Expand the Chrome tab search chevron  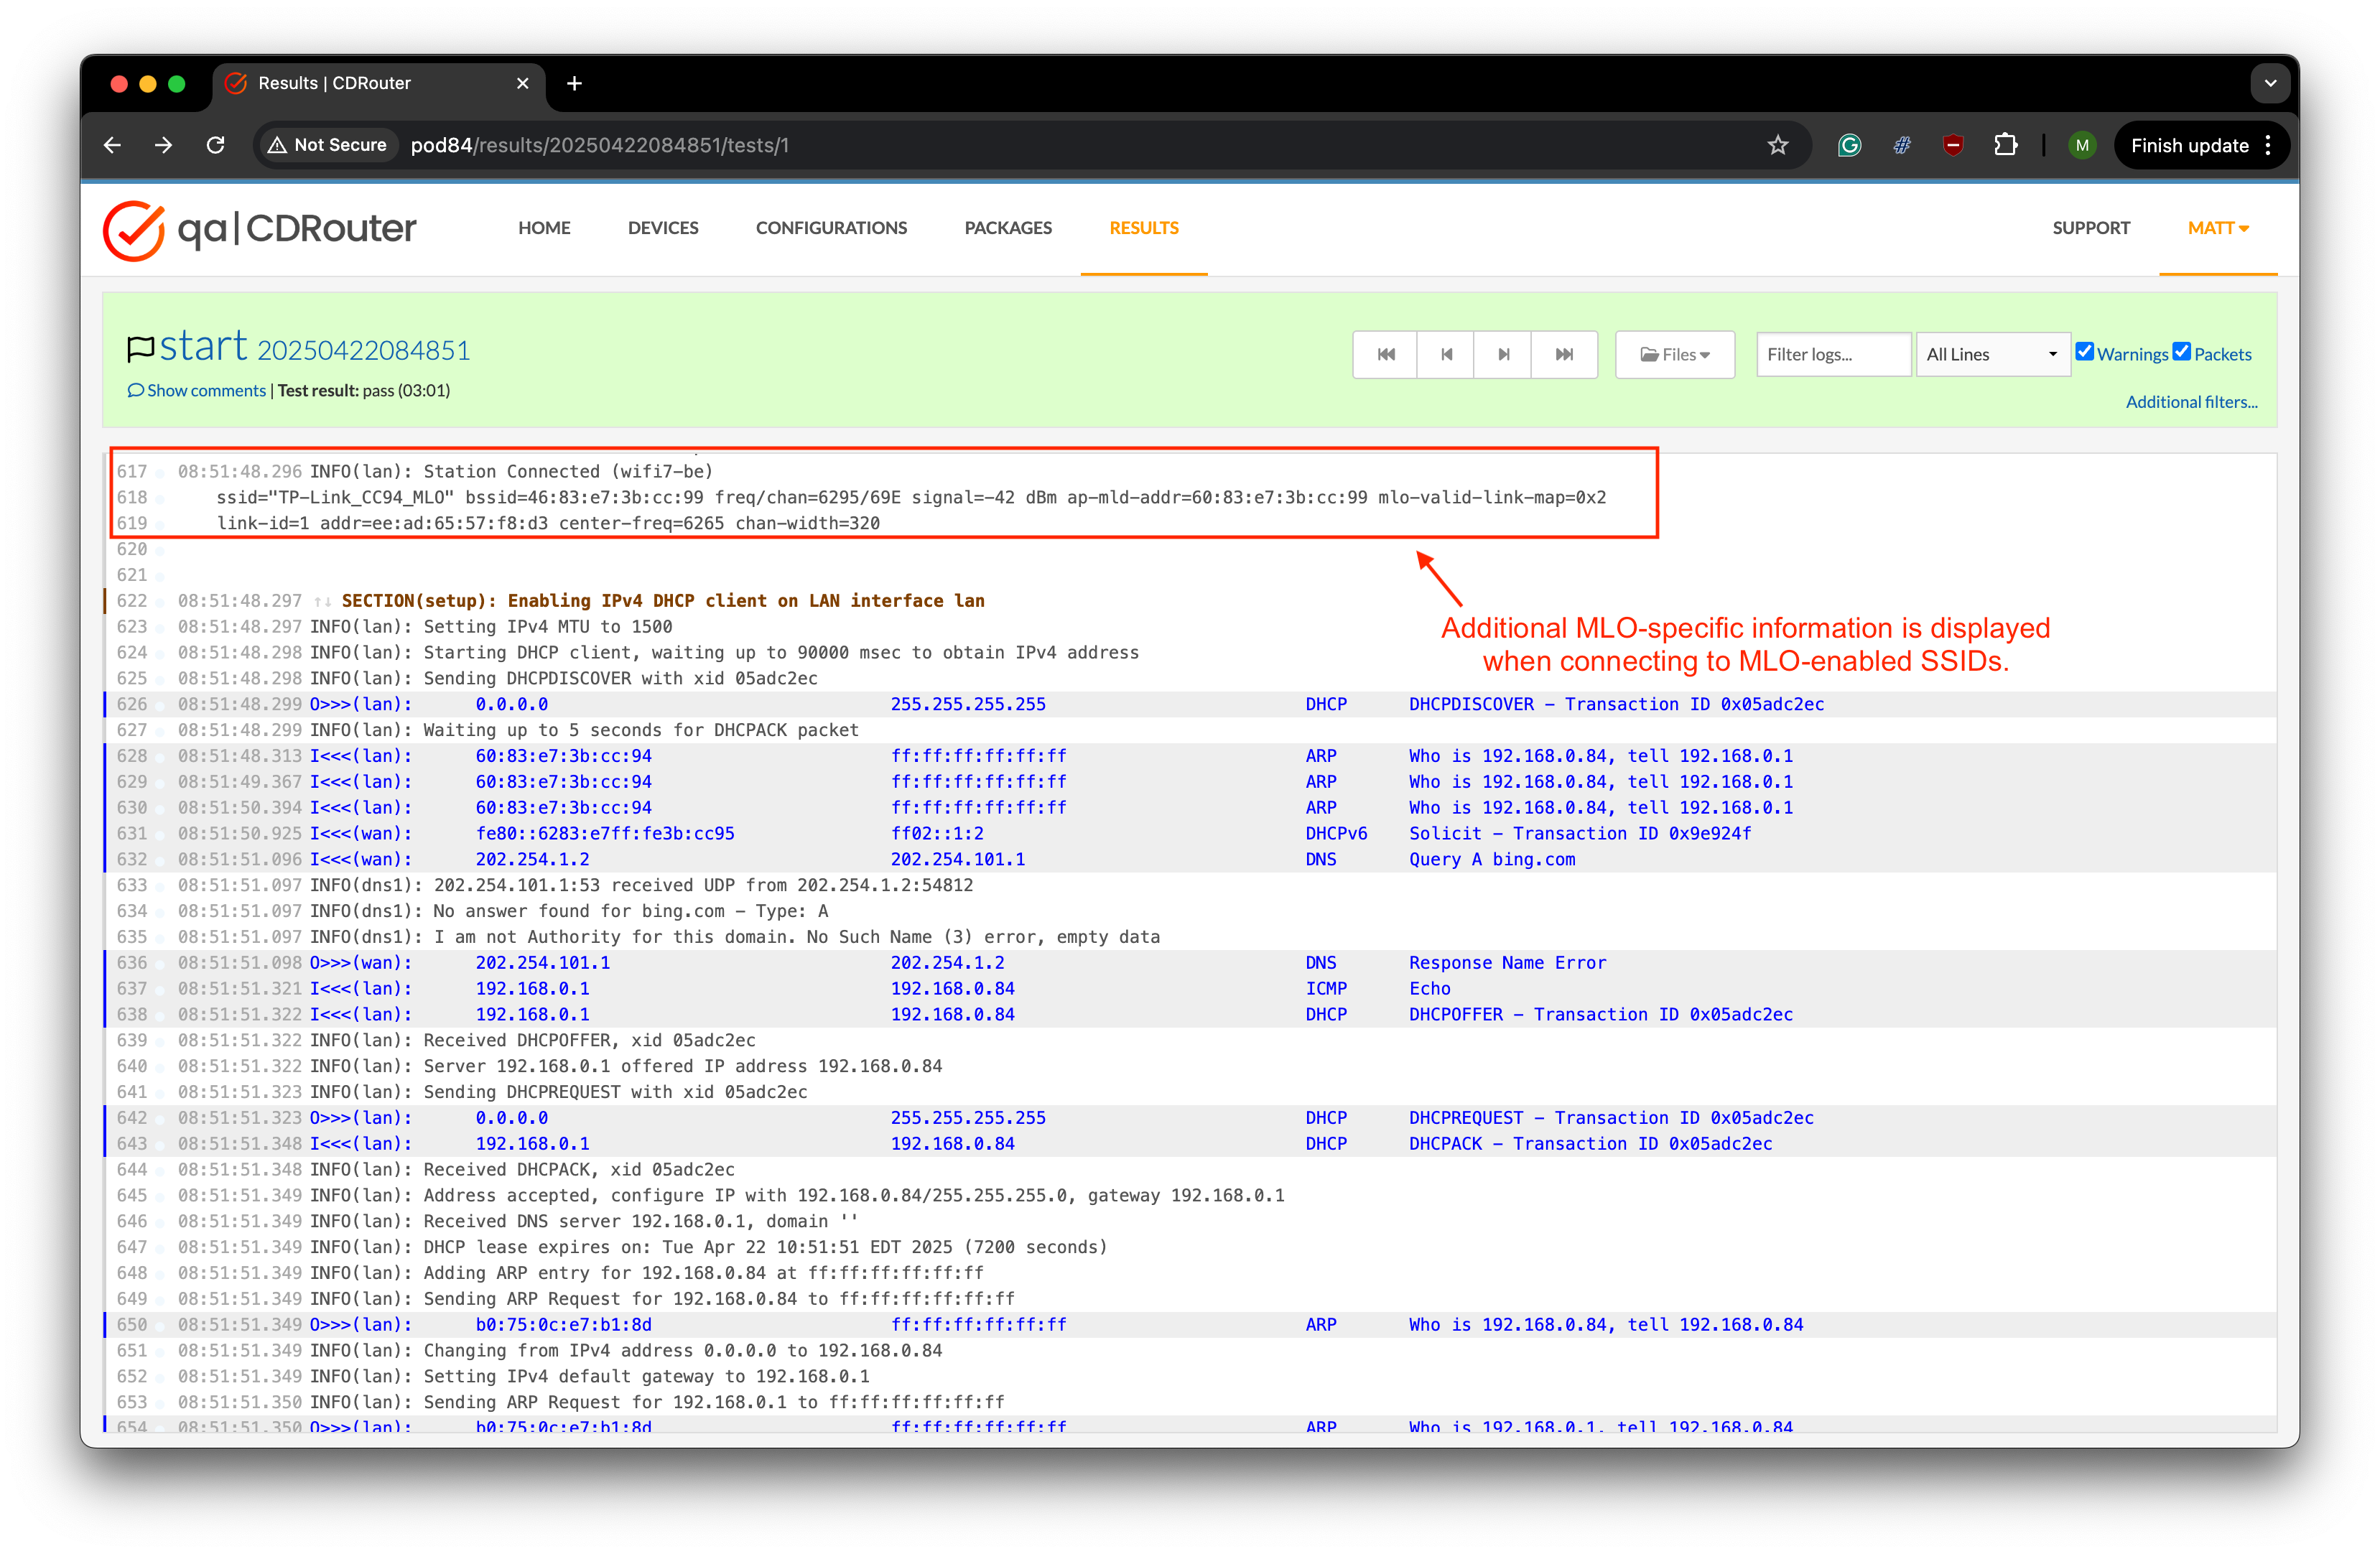pyautogui.click(x=2270, y=83)
